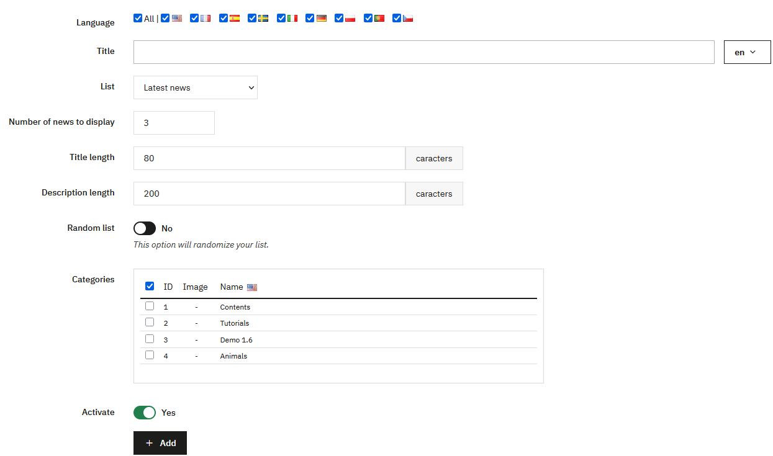Click the Italian flag icon
Screen dimensions: 773x456
pos(292,19)
